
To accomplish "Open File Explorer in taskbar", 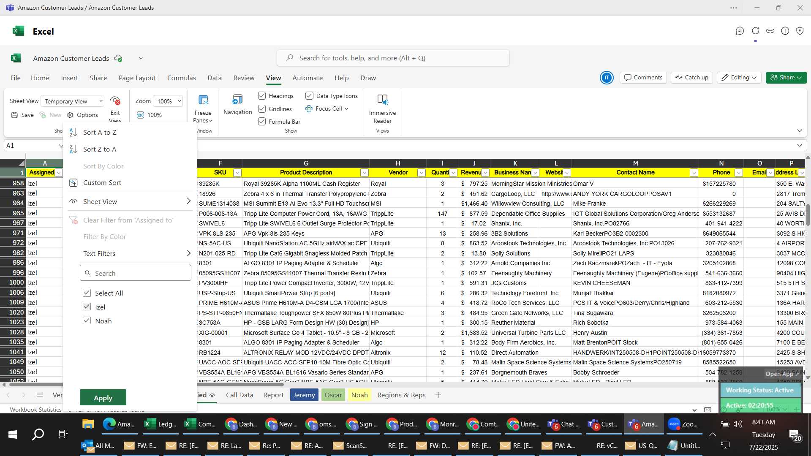I will click(88, 424).
